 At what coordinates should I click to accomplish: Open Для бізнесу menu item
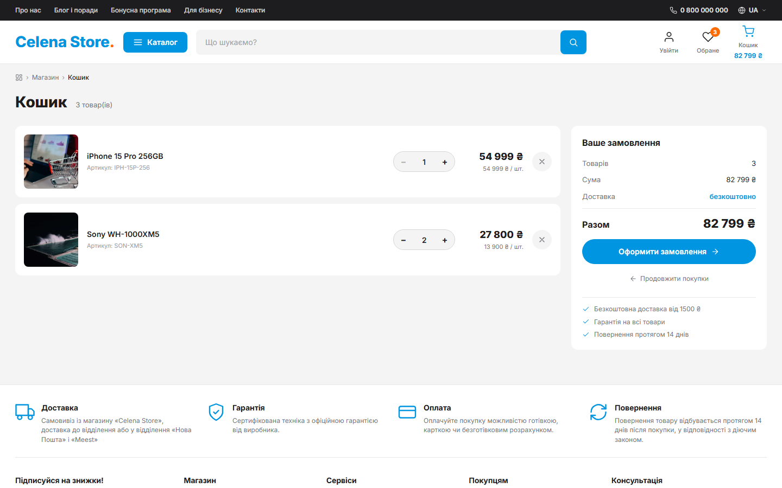tap(203, 10)
